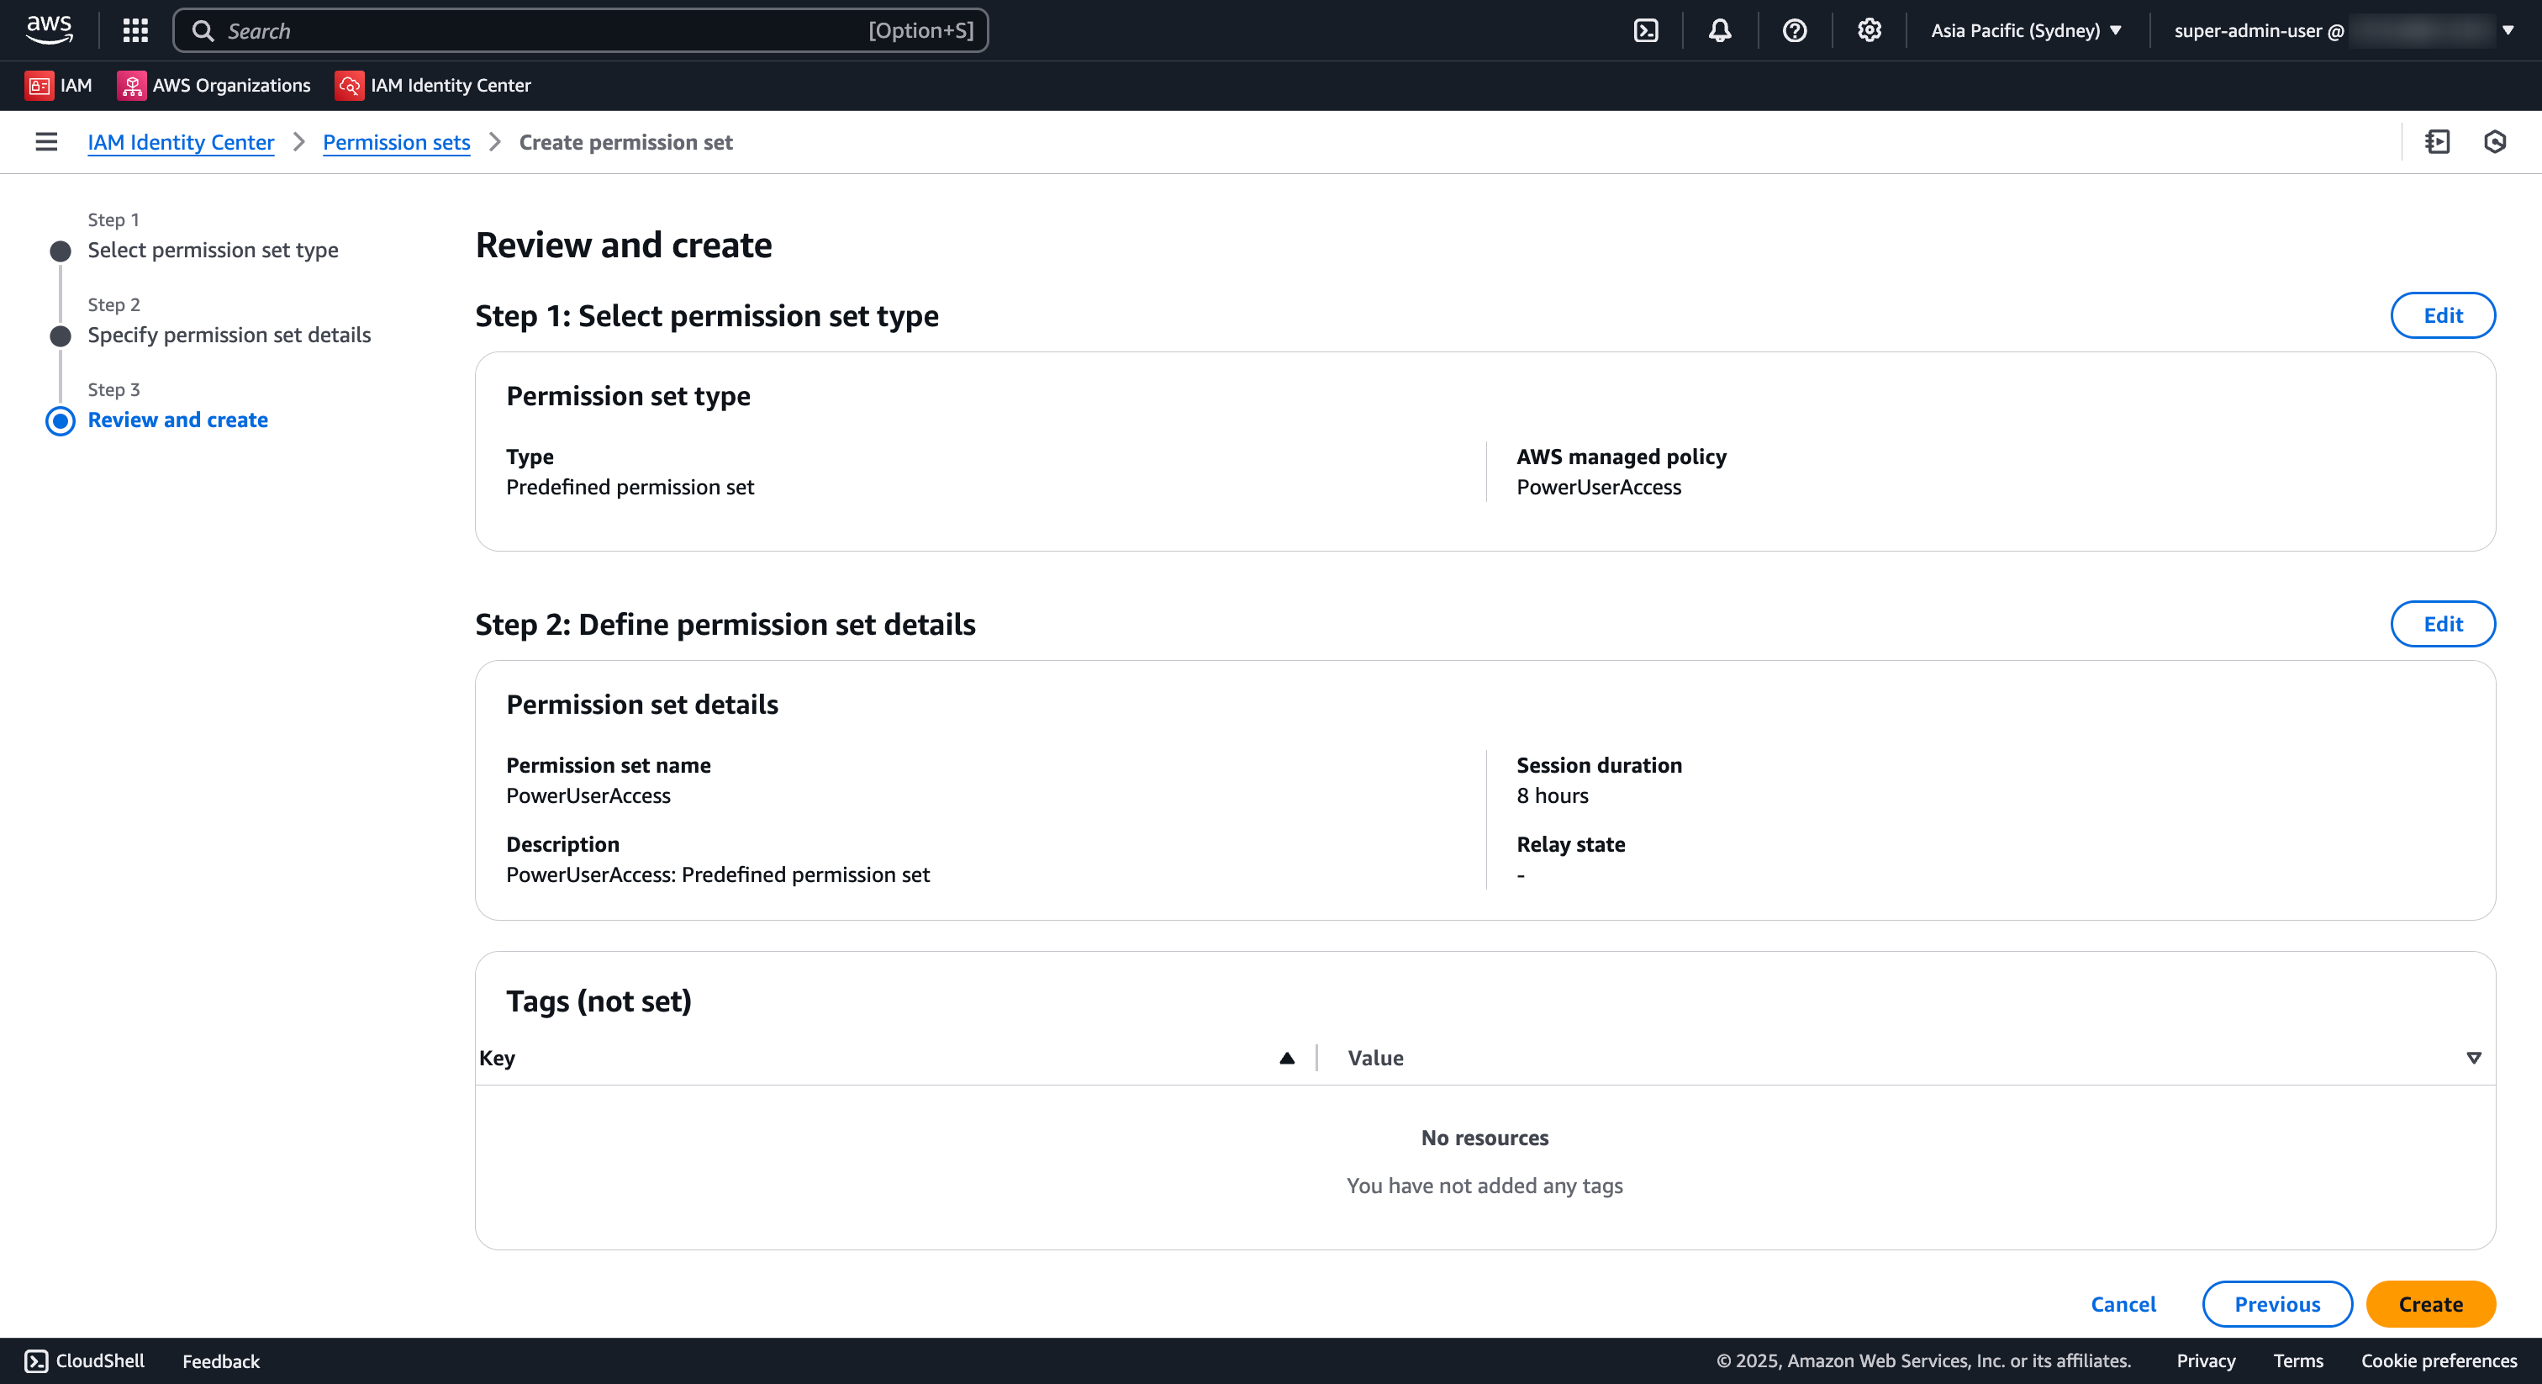Select the Step 1 progress indicator circle
Screen dimensions: 2542x1384
point(61,251)
